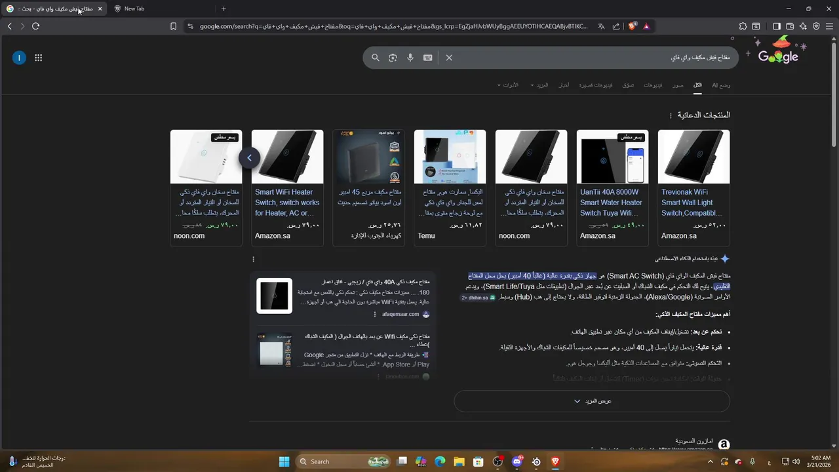Click the address bar URL field
The height and width of the screenshot is (472, 839).
[393, 26]
